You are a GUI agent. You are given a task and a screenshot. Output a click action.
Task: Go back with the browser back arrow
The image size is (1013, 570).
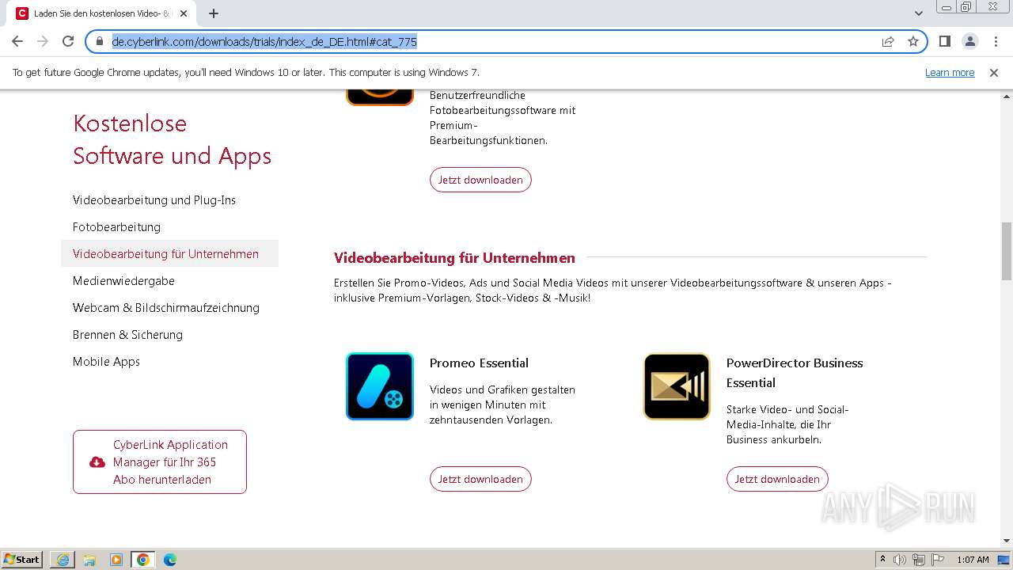point(17,41)
